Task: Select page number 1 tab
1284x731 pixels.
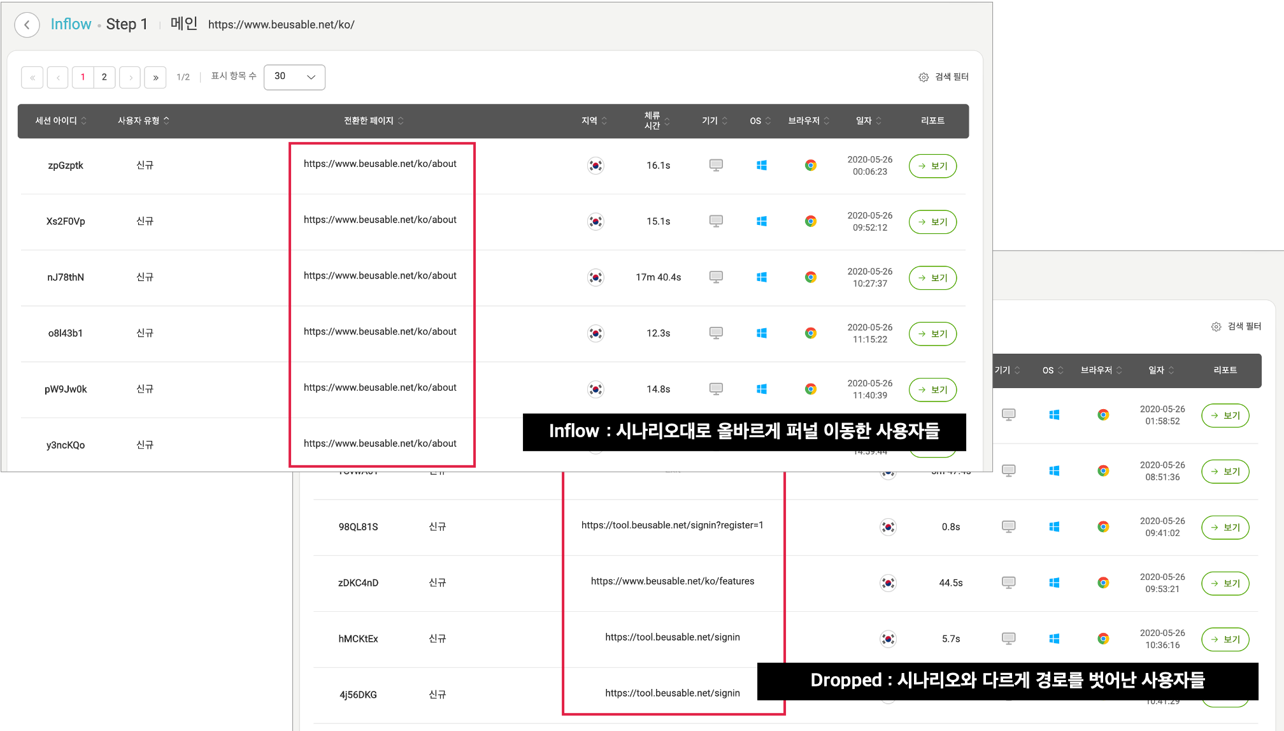Action: (83, 77)
